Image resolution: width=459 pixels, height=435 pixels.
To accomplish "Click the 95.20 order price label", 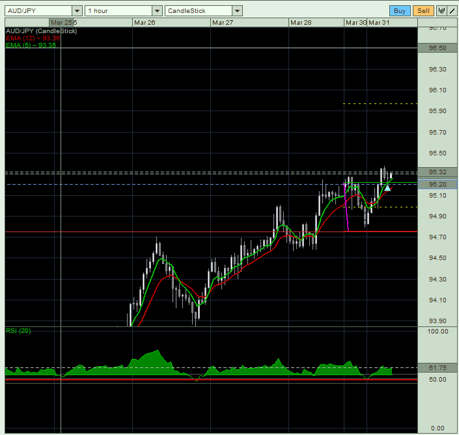I will tap(438, 184).
